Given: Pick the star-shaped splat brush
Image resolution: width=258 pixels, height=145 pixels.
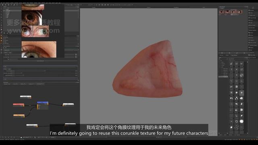Looking at the screenshot, I should [241, 104].
